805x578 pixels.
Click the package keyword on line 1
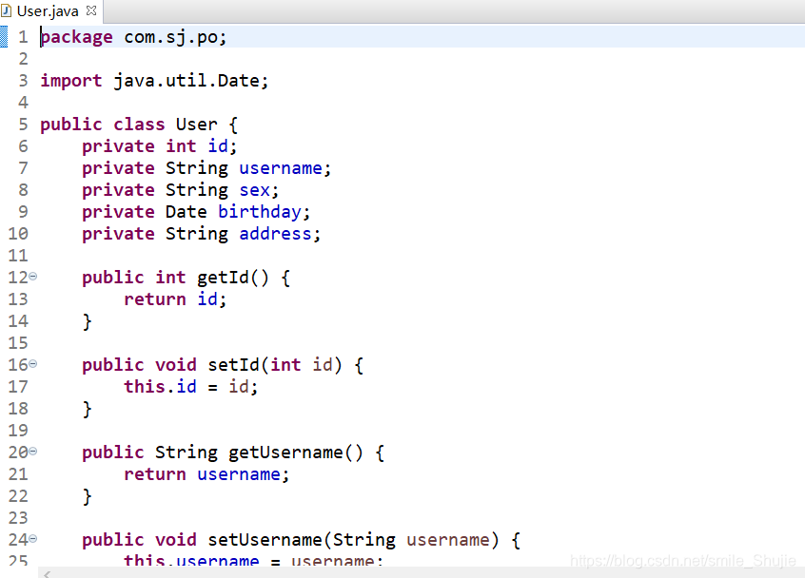click(76, 37)
